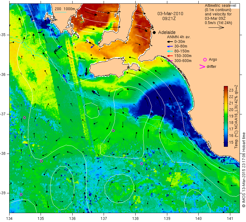Click the Argo float marker near 137.3E 37.4S
Image resolution: width=246 pixels, height=222 pixels.
(x=113, y=130)
